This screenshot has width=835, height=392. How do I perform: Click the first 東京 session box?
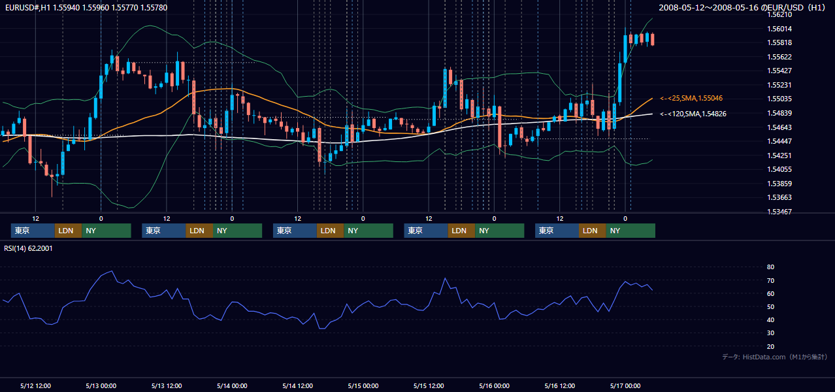pos(33,231)
